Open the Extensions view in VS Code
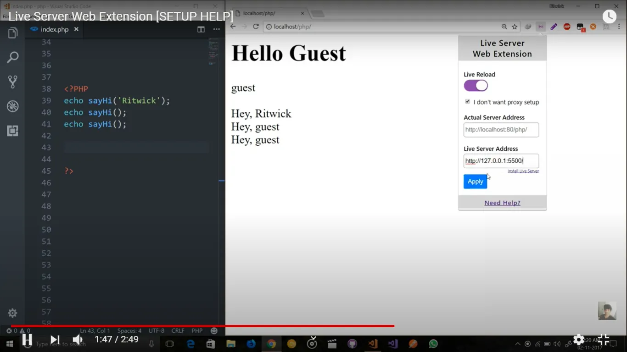The image size is (627, 352). (x=12, y=131)
